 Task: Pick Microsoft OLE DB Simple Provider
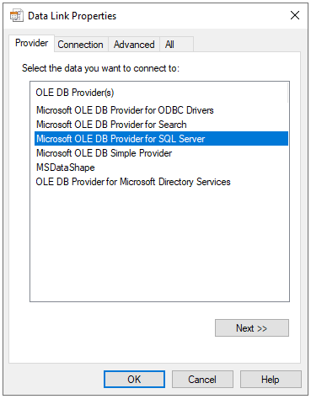(x=161, y=153)
